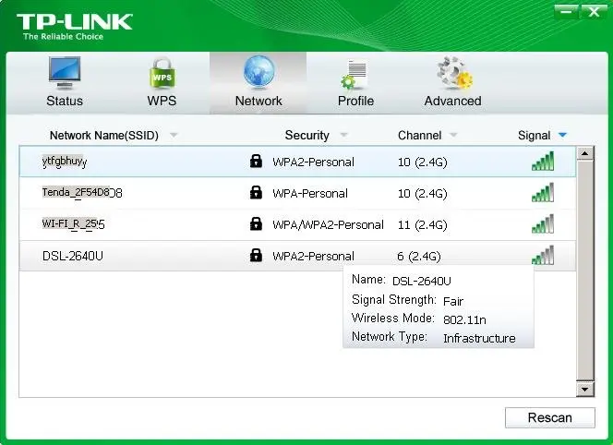Click WPA2-Personal in the ytfgbhuyy row
The width and height of the screenshot is (613, 445).
pos(313,162)
